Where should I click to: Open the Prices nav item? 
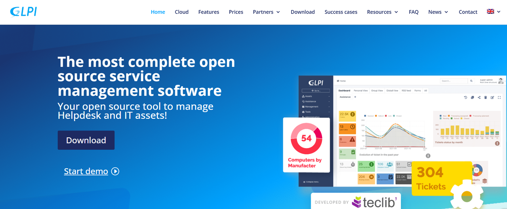pos(236,12)
